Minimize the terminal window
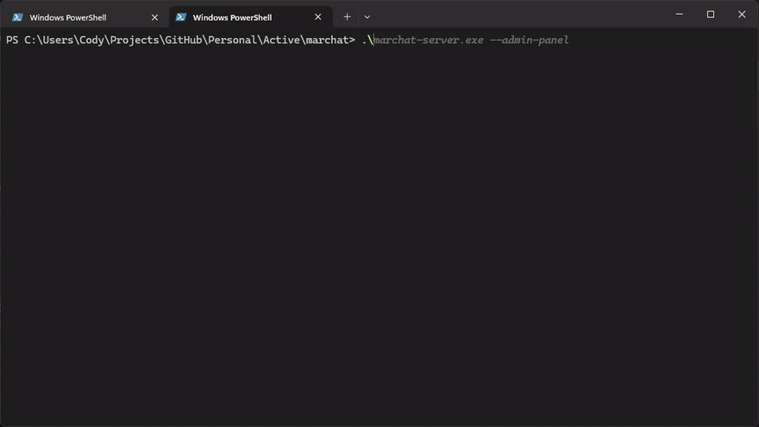Screen dimensions: 759x427 pos(679,15)
